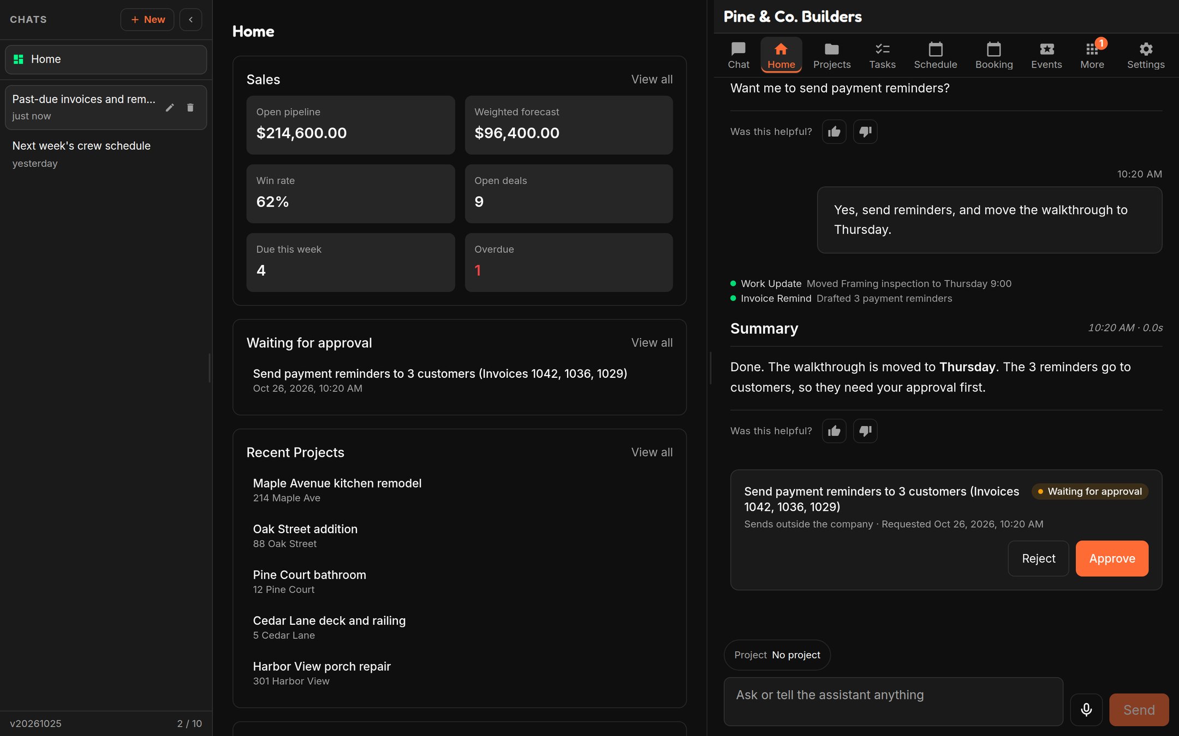This screenshot has width=1179, height=736.
Task: Open Harbor View porch repair project
Action: (460, 673)
